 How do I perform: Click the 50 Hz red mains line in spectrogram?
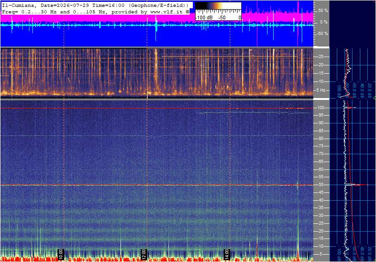[x=157, y=185]
